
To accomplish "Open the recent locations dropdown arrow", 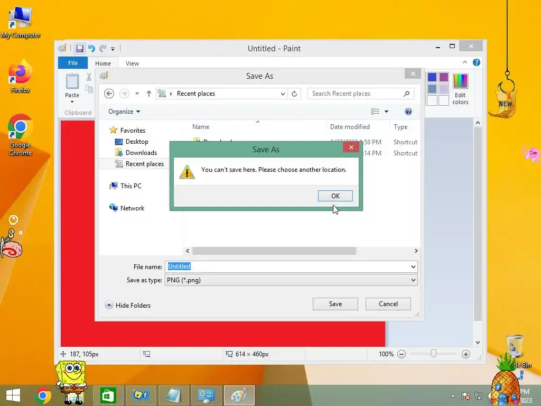I will [x=137, y=94].
